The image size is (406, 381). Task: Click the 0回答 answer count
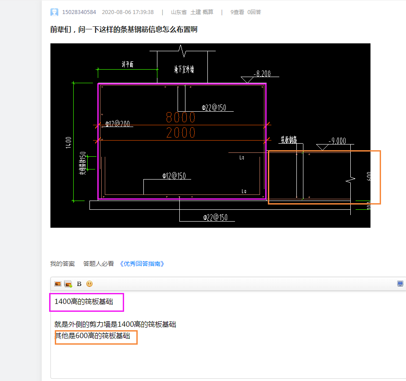tap(254, 12)
